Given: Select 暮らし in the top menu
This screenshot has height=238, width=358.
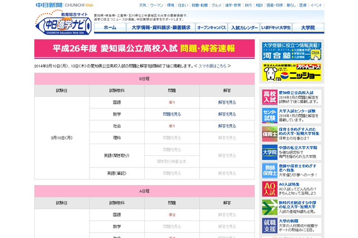Looking at the screenshot, I should (291, 5).
